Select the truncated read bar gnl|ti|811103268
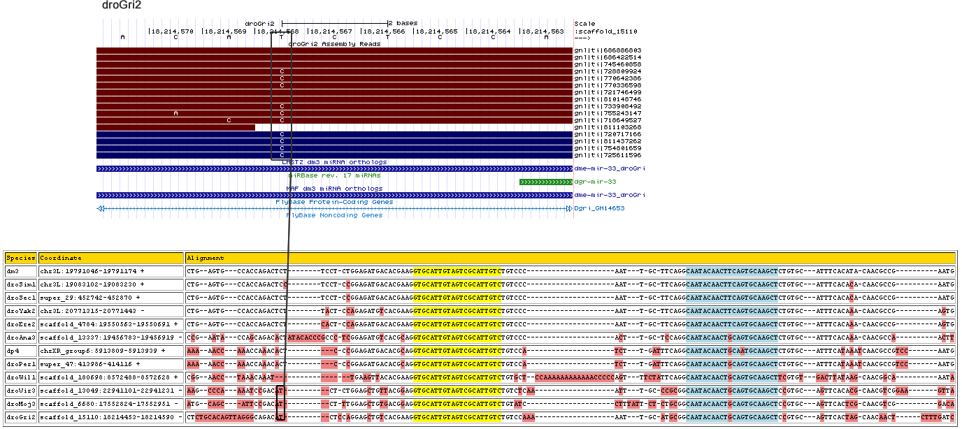This screenshot has height=429, width=962. [x=175, y=127]
